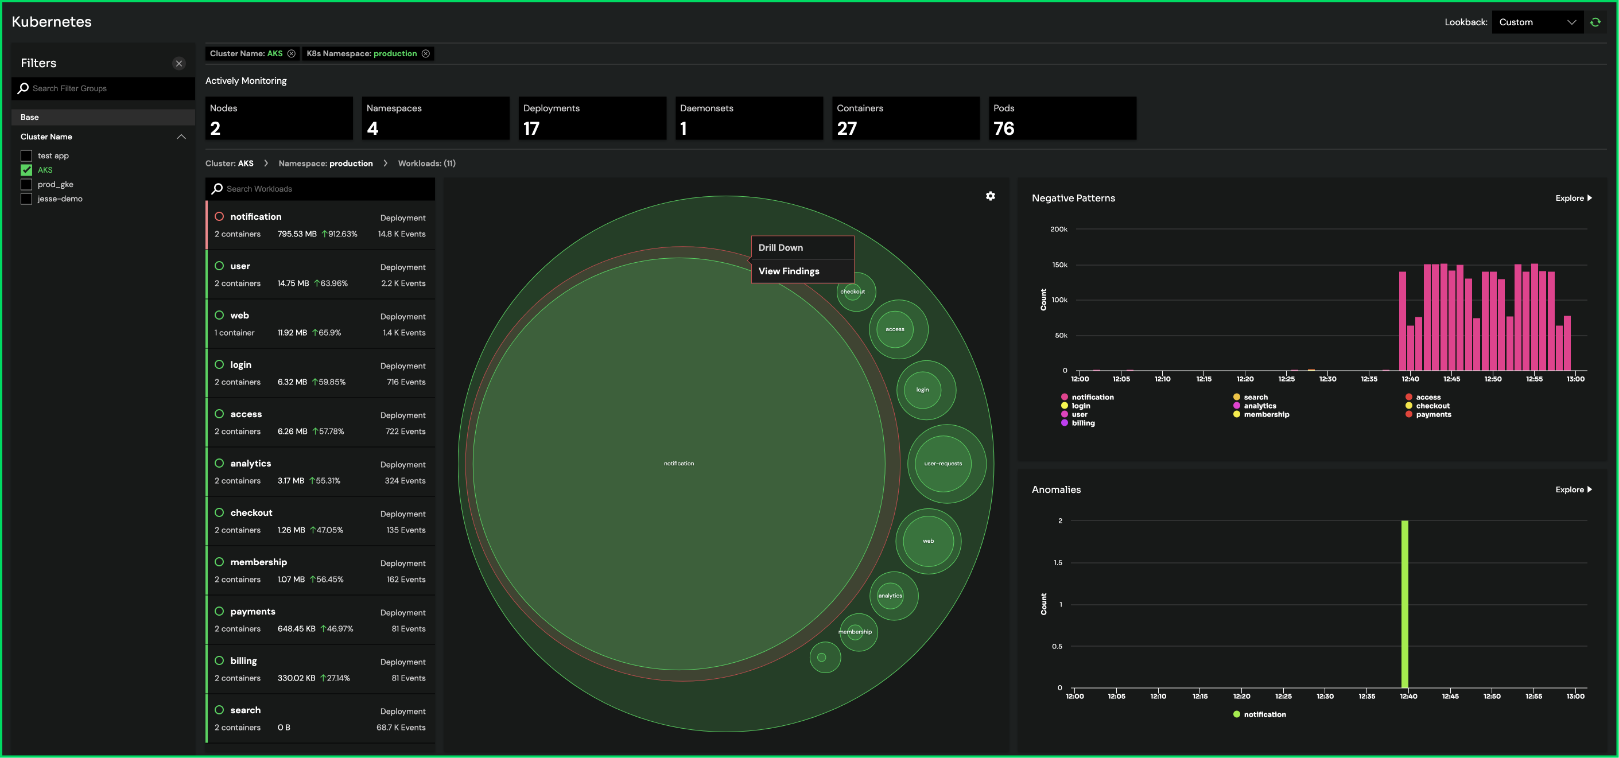The width and height of the screenshot is (1619, 758).
Task: Select View Findings in the context menu
Action: pos(789,271)
